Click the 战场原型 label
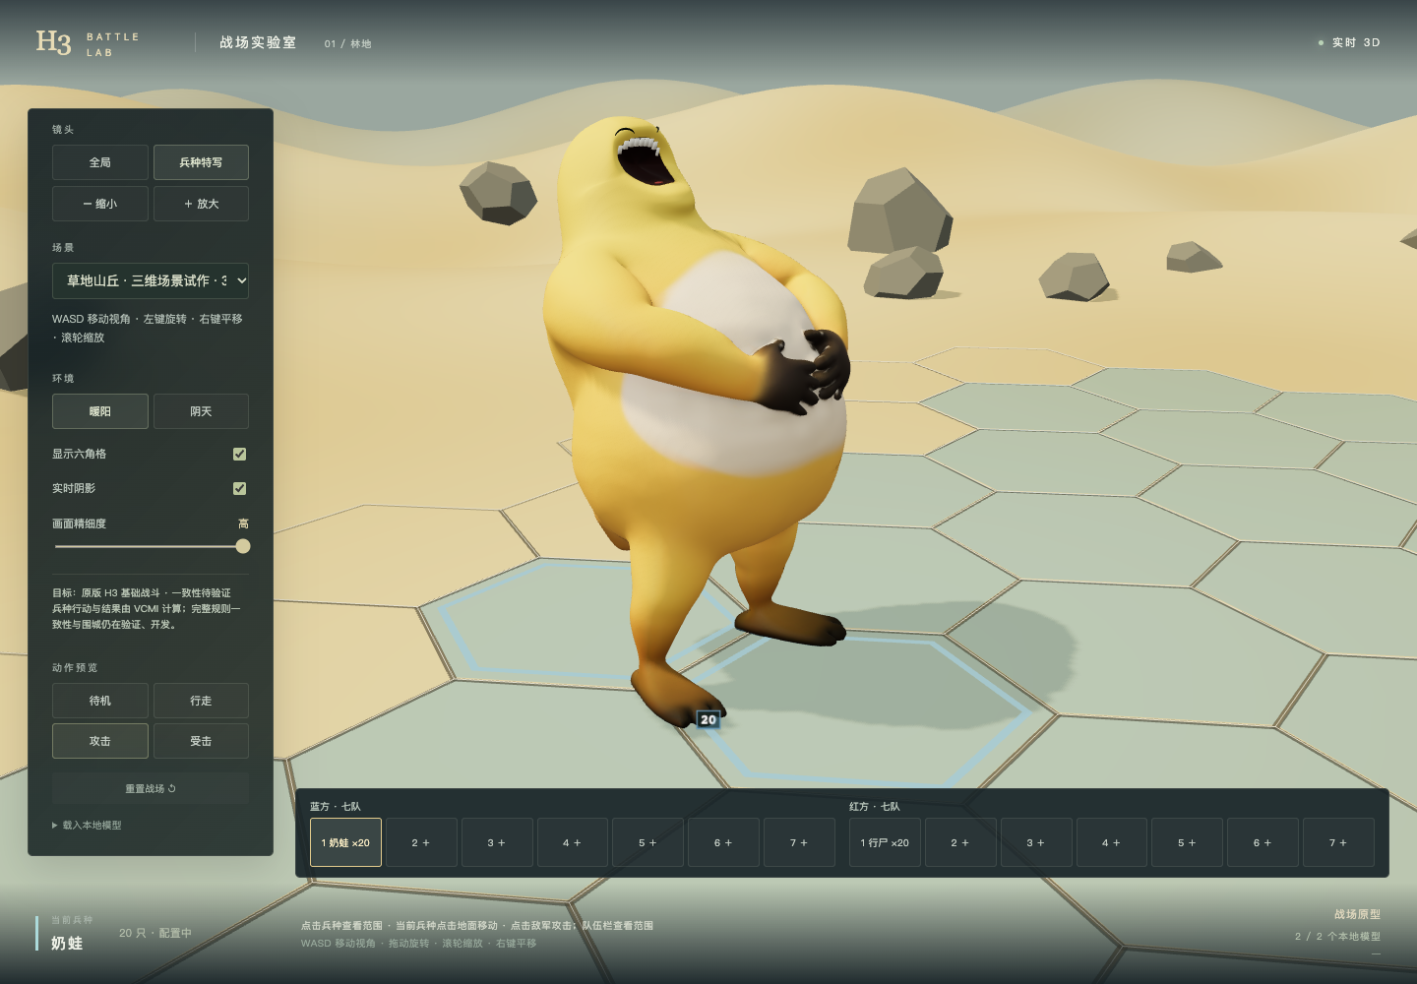The image size is (1417, 984). [1357, 914]
